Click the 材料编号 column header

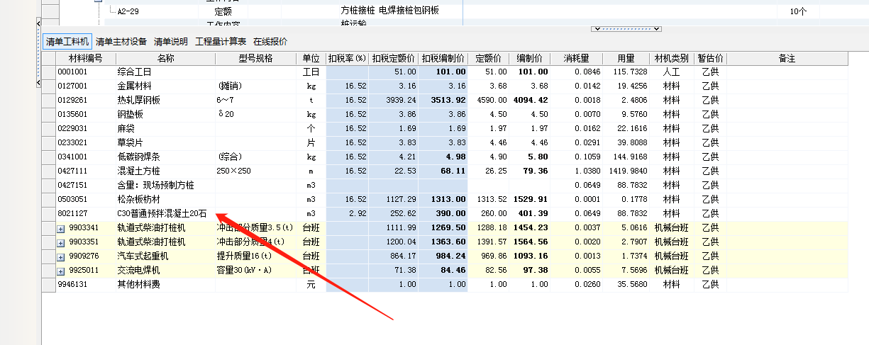pyautogui.click(x=86, y=58)
